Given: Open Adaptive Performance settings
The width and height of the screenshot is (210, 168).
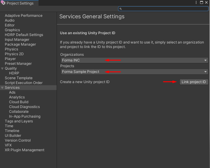Looking at the screenshot, I should pos(24,16).
